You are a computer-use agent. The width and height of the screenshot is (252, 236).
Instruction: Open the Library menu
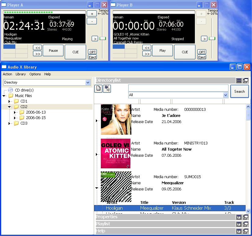[20, 74]
